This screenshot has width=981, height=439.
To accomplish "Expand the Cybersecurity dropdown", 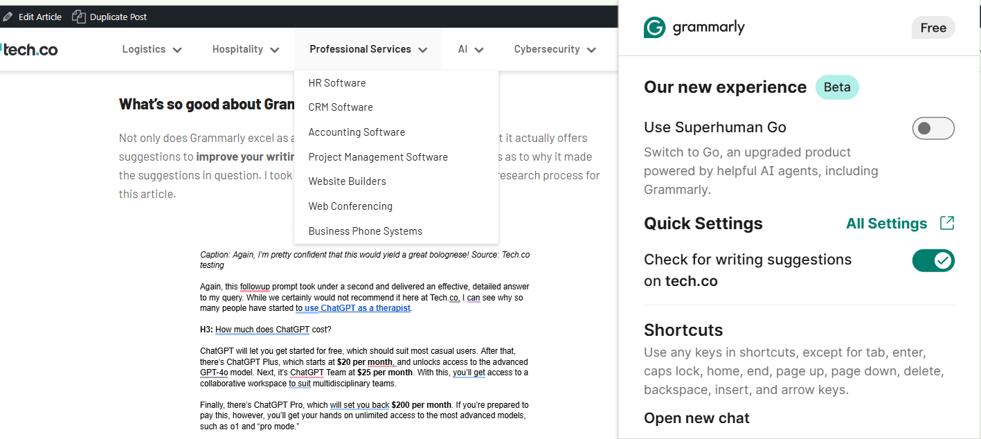I will 555,48.
